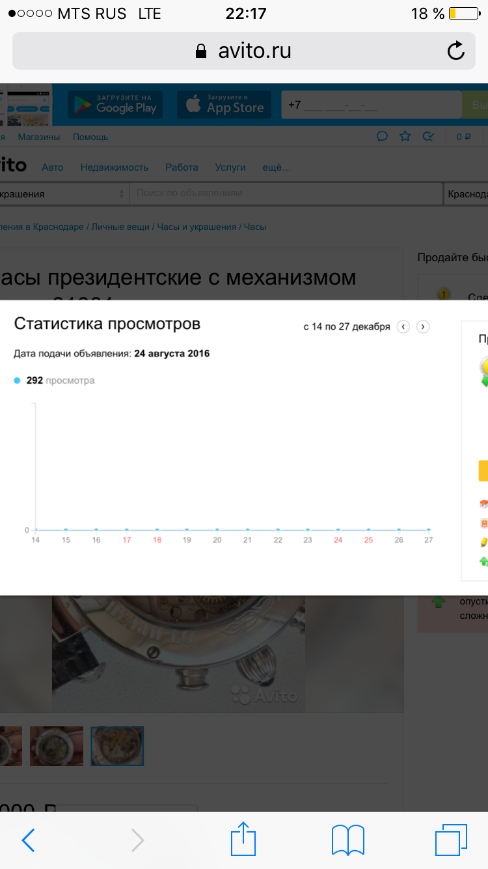Open the 0 ₽ wallet balance
The width and height of the screenshot is (488, 869).
point(464,137)
